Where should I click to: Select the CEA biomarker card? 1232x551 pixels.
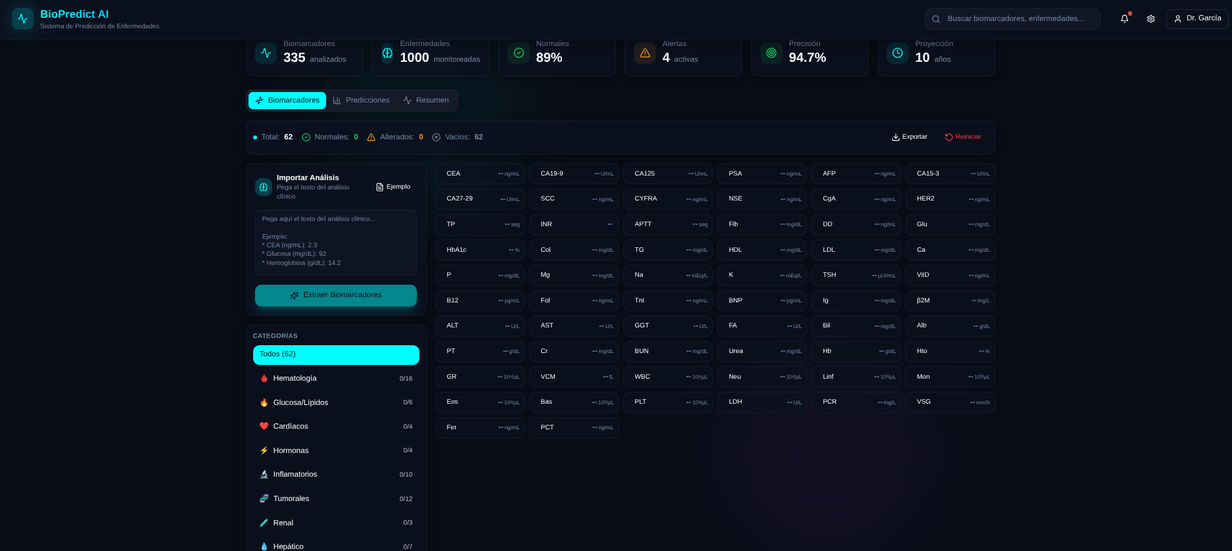click(x=480, y=174)
